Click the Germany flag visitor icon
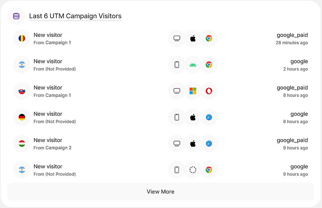322x208 pixels. pos(22,118)
